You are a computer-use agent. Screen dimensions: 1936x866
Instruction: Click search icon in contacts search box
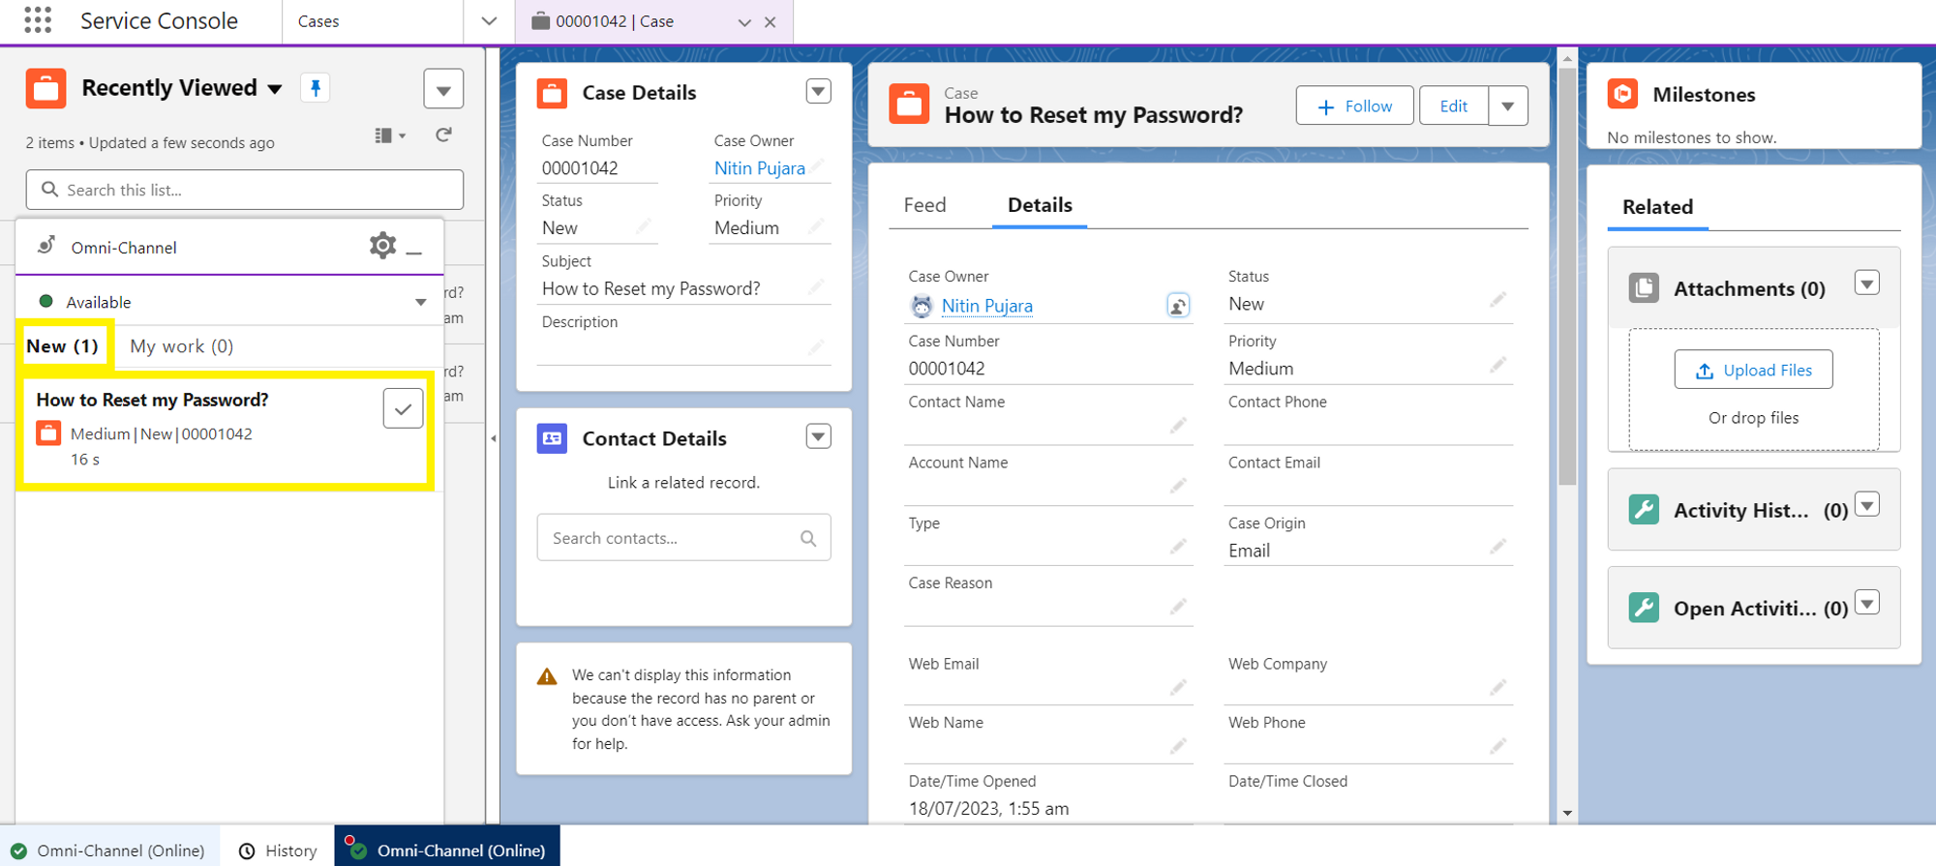(808, 538)
